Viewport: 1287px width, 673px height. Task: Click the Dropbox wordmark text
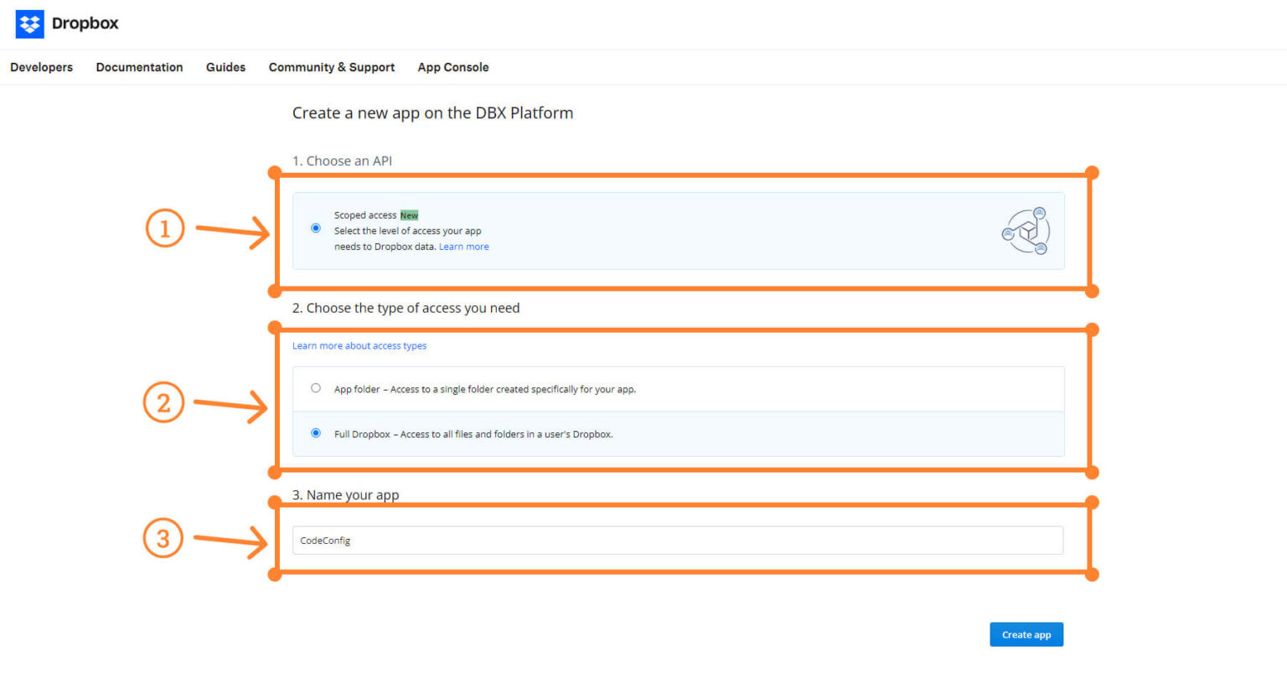coord(85,23)
